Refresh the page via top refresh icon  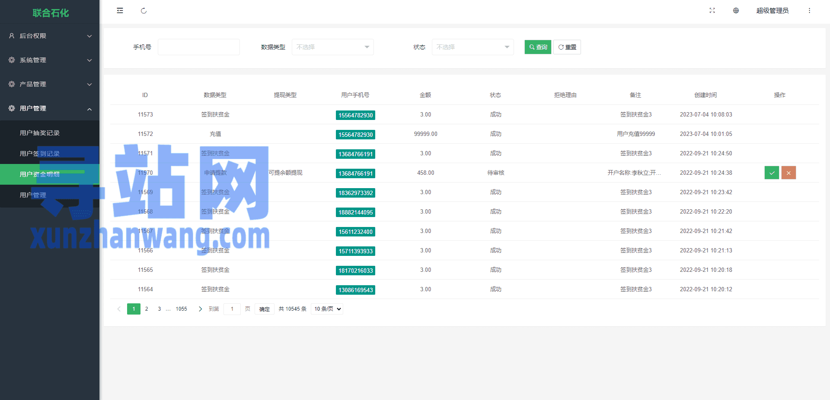click(144, 10)
